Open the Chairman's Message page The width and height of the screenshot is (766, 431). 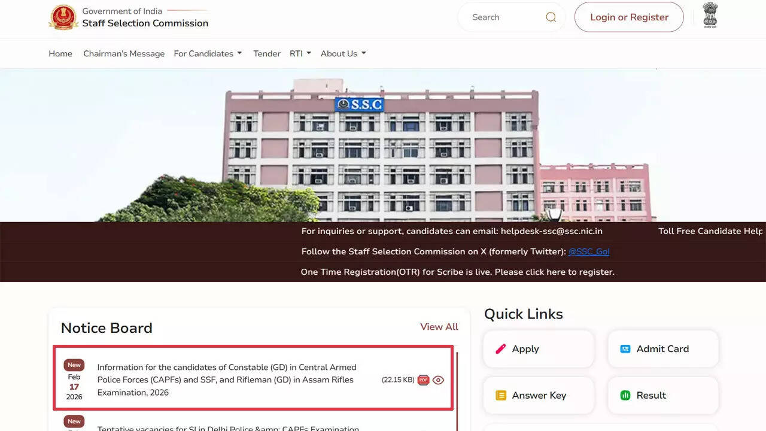124,53
